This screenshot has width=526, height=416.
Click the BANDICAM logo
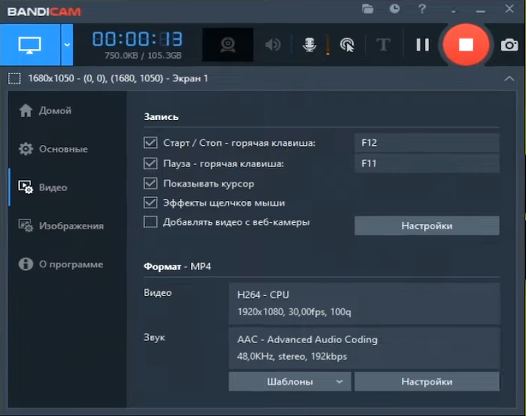[44, 12]
